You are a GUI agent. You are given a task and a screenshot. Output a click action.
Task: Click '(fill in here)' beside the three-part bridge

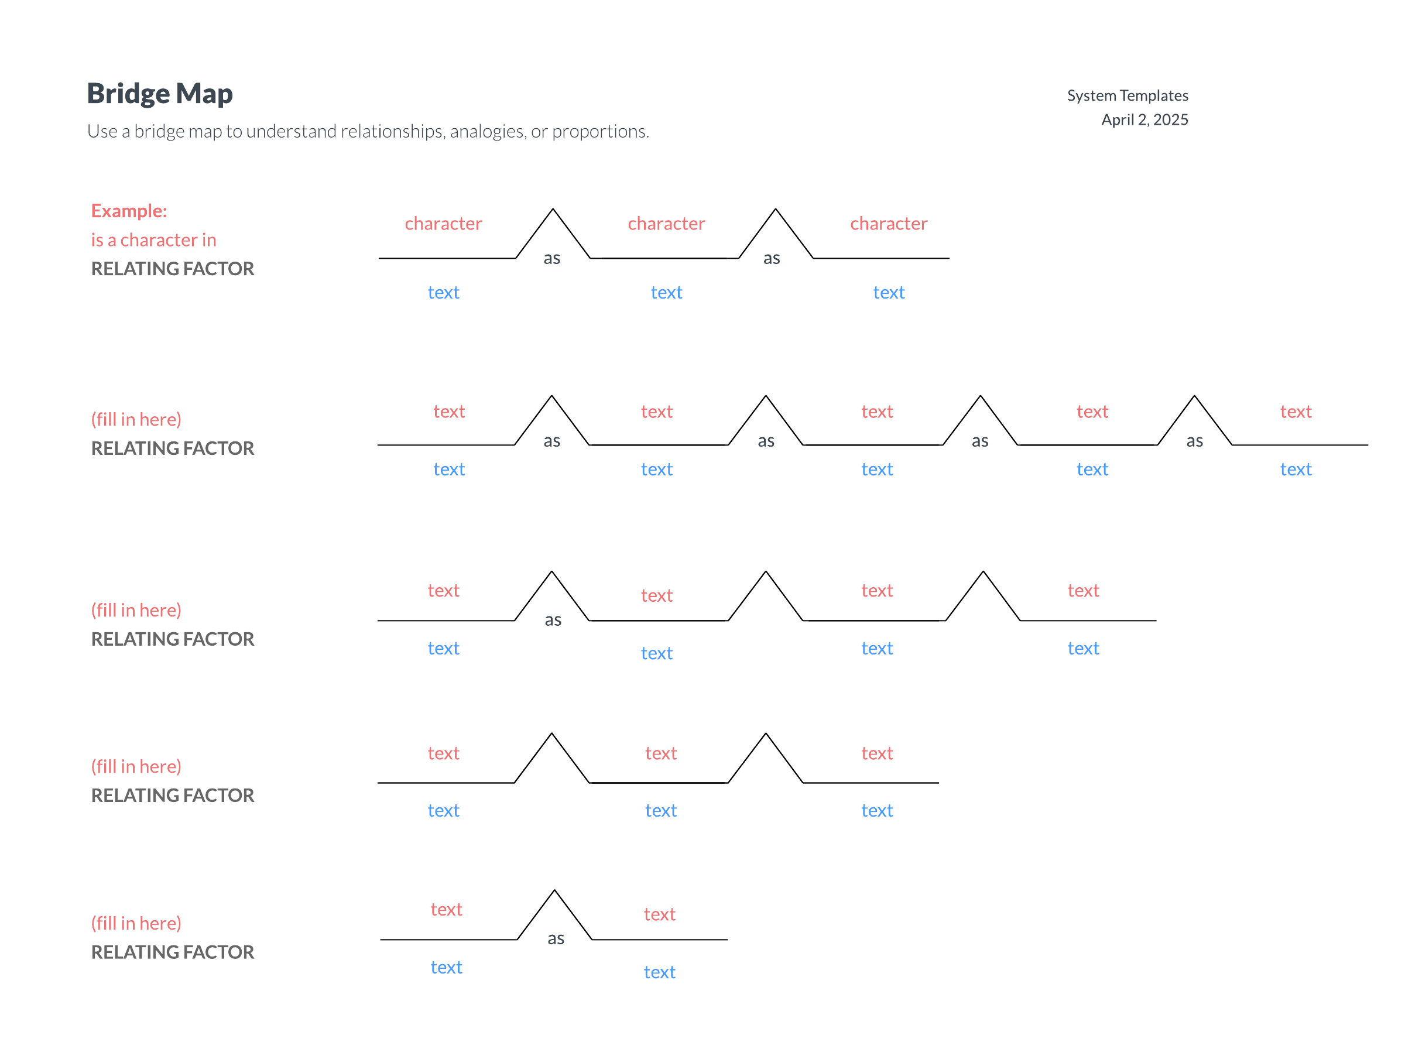coord(136,766)
